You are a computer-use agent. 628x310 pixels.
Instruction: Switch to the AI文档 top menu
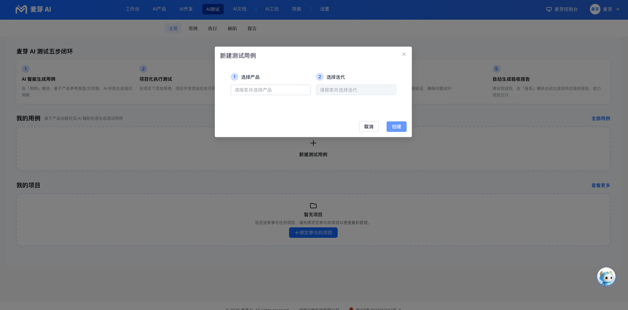239,9
